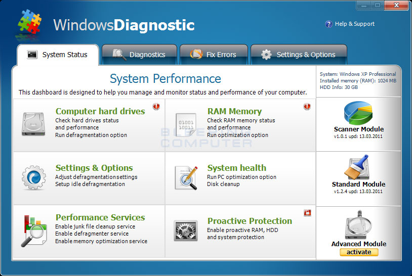Click the activate button under Advanced Module

point(359,252)
